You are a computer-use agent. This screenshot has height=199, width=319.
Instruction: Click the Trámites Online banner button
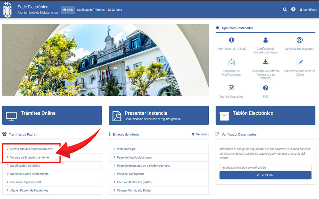pos(52,115)
